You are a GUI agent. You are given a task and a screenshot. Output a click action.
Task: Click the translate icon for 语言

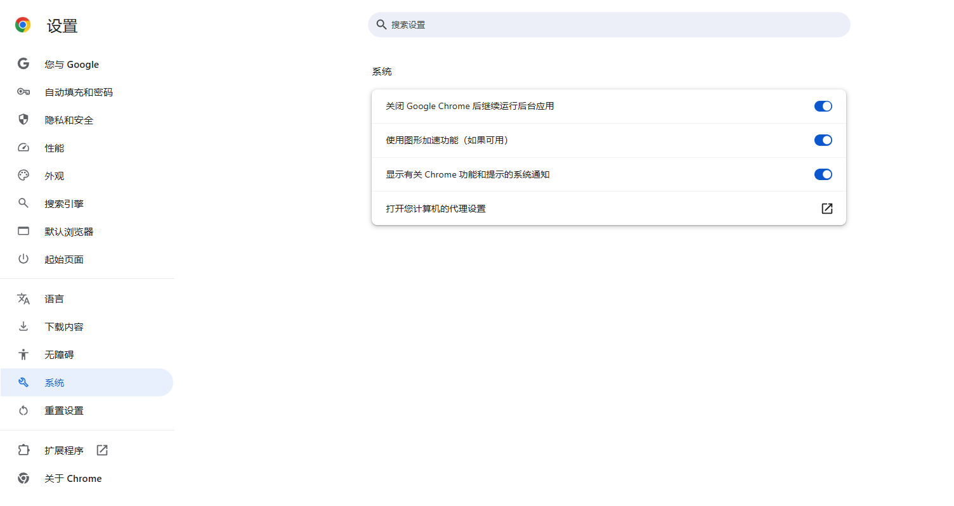23,299
